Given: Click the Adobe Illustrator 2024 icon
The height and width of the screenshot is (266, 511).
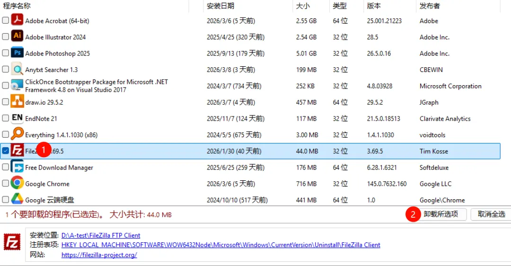Looking at the screenshot, I should click(x=17, y=36).
